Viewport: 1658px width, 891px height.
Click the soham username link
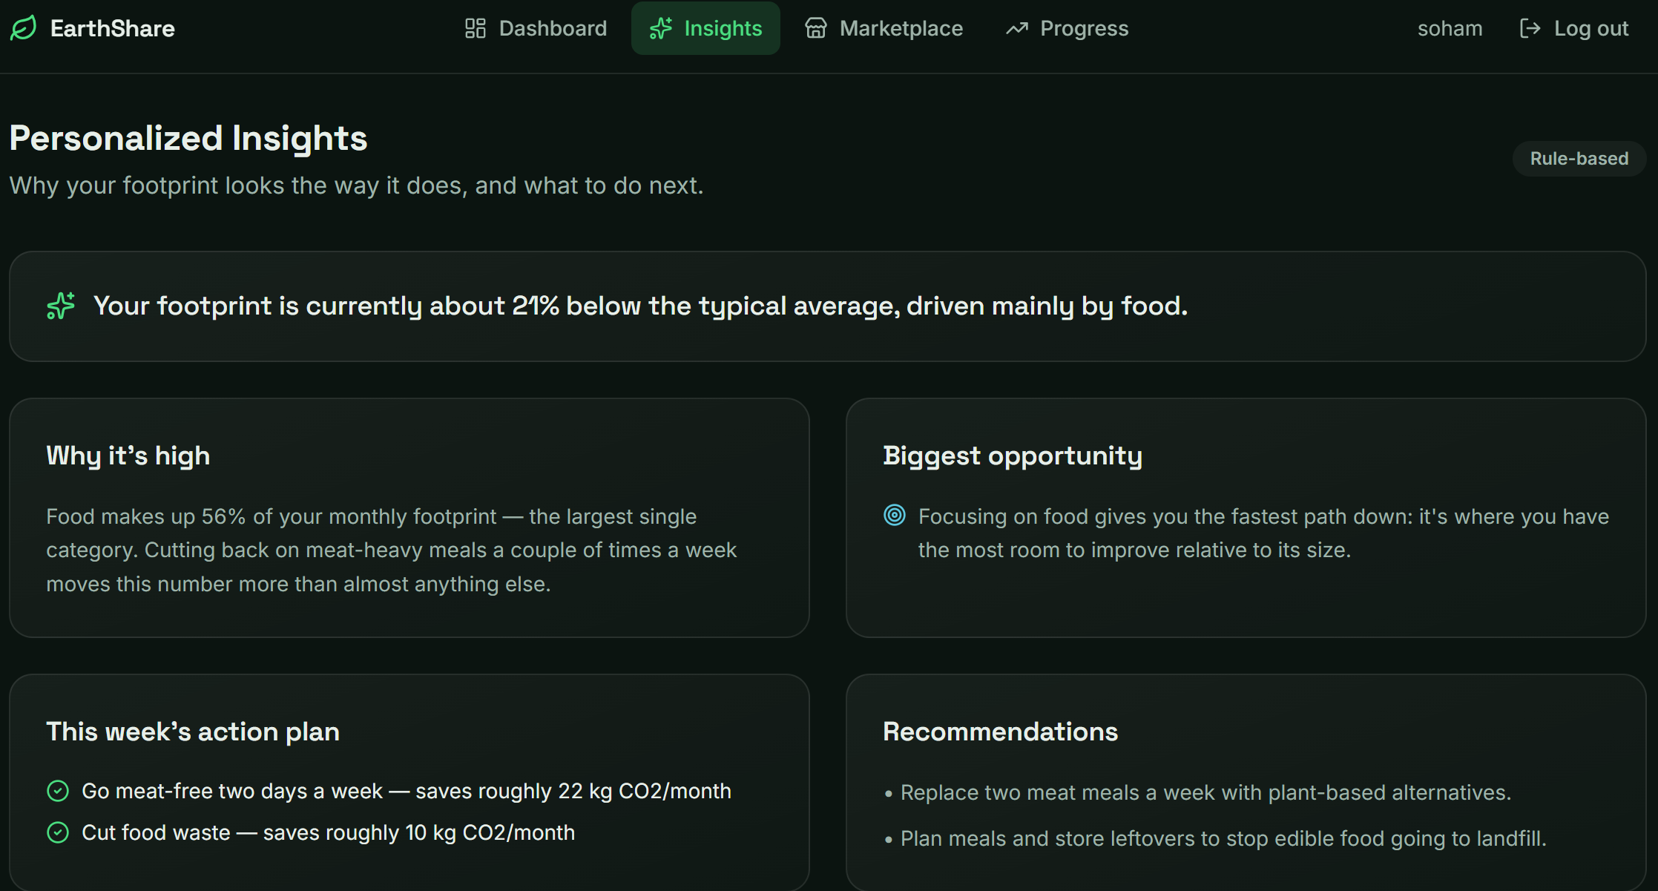(1450, 28)
